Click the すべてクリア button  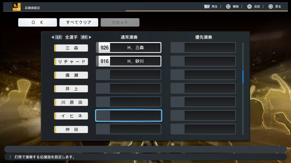[x=79, y=22]
